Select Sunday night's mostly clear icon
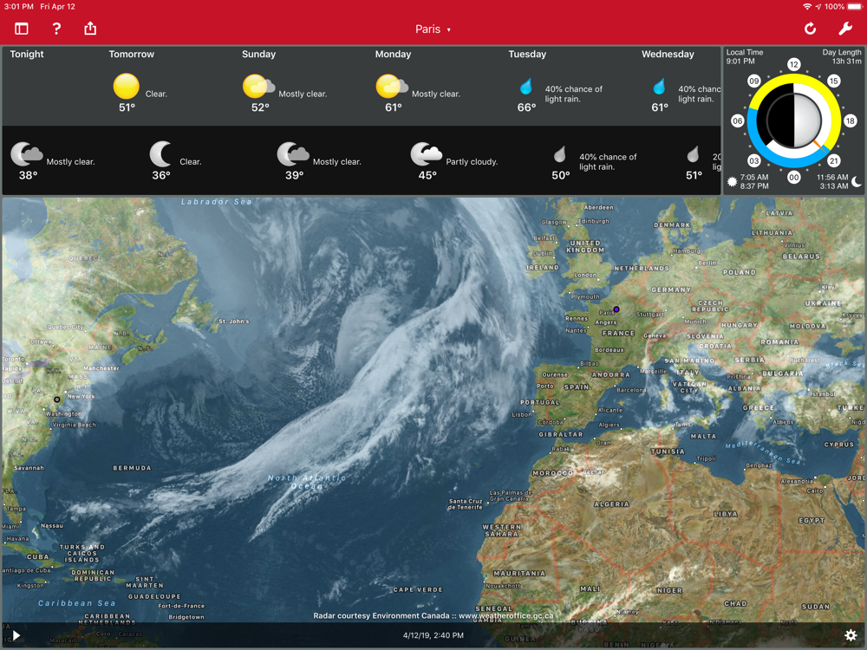 (x=292, y=154)
